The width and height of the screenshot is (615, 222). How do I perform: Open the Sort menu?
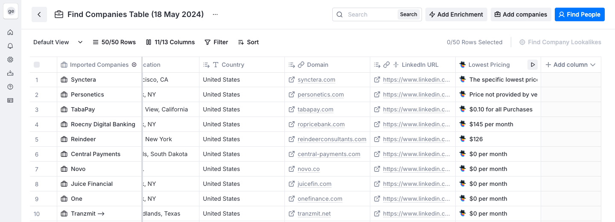pyautogui.click(x=248, y=42)
